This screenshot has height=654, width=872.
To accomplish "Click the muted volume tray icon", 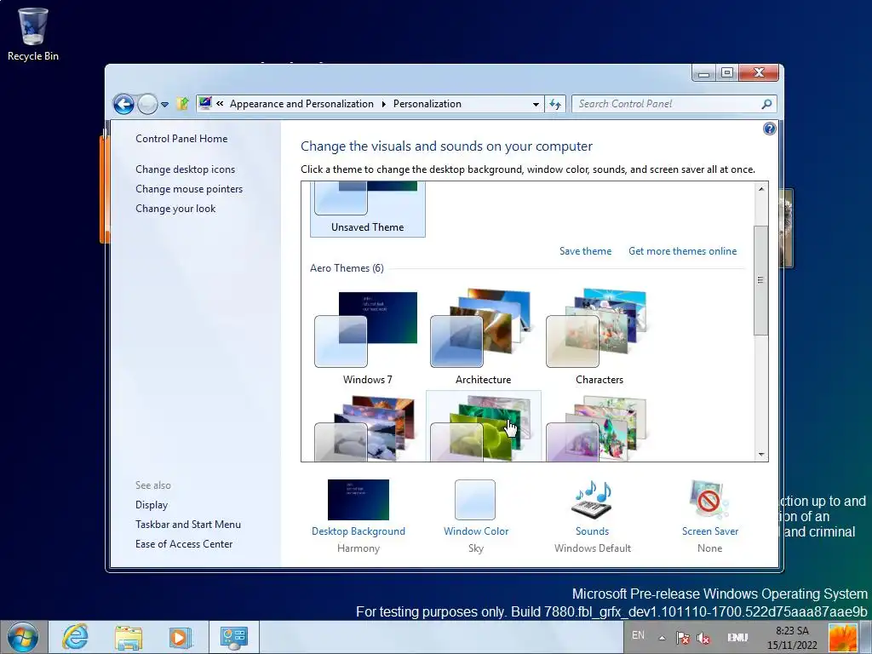I will (x=703, y=638).
